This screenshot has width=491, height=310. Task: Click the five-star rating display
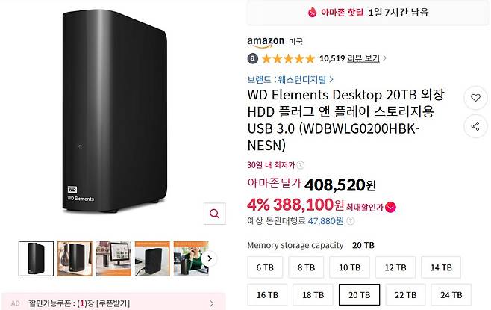pos(288,58)
